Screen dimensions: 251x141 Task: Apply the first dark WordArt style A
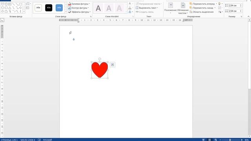[x=98, y=8]
